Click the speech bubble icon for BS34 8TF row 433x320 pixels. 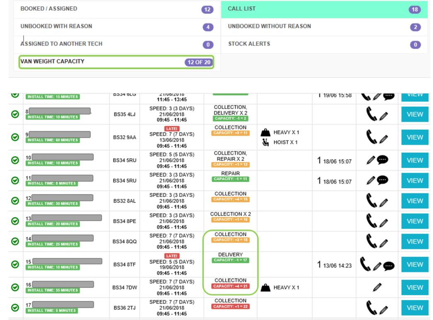pyautogui.click(x=389, y=266)
